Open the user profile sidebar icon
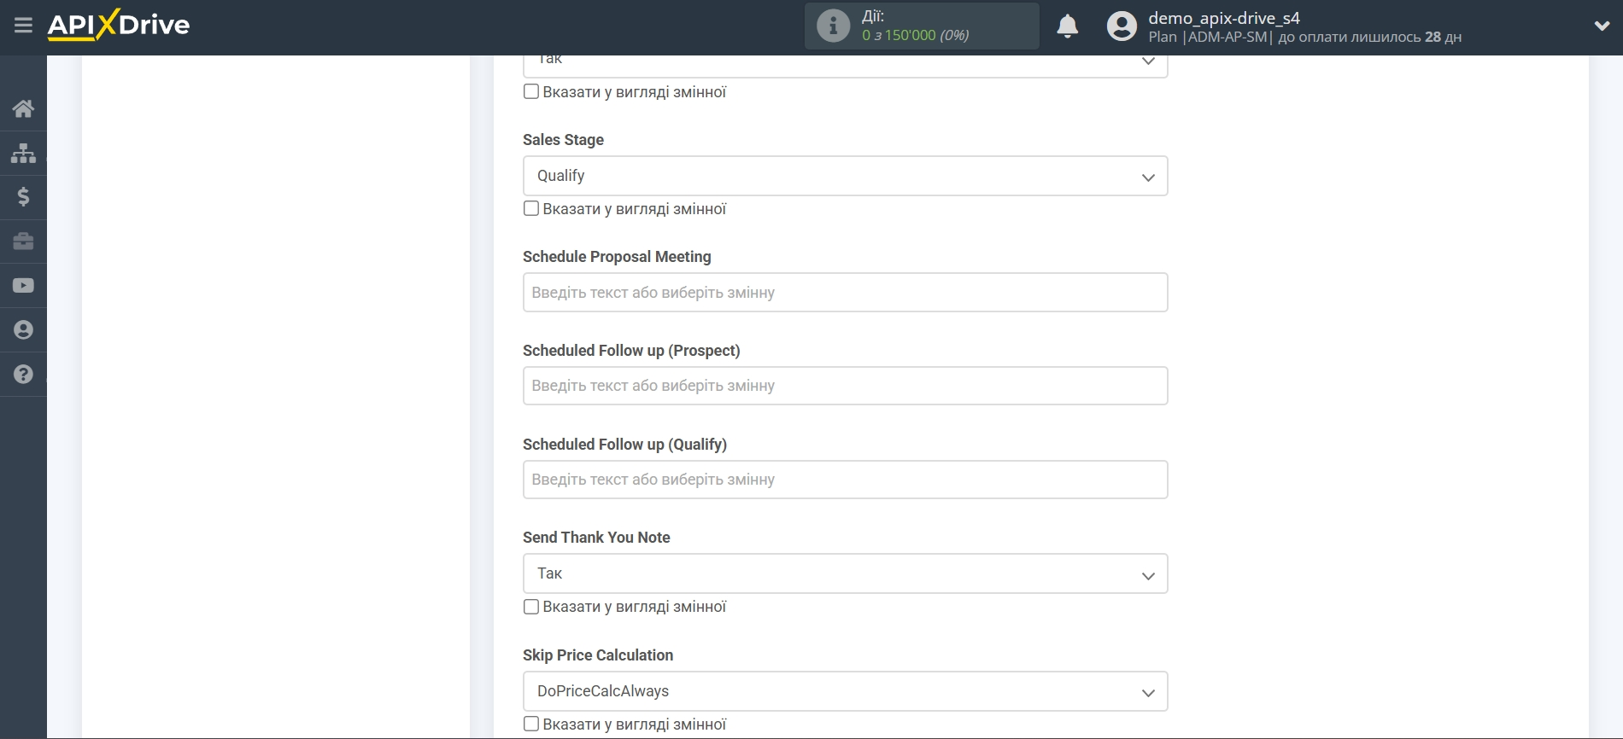Image resolution: width=1623 pixels, height=739 pixels. [x=23, y=330]
